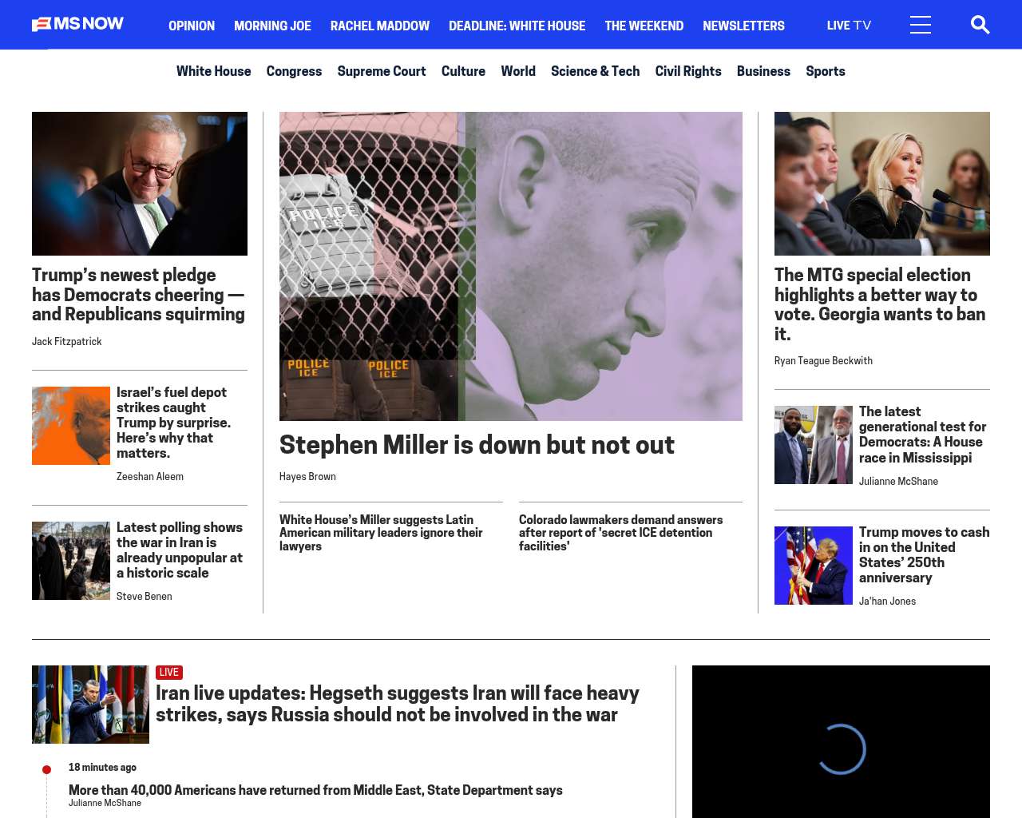
Task: Click the red LIVE badge
Action: (x=169, y=673)
